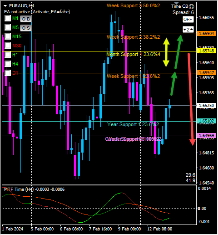Select the teal 1.65102 price tag

click(x=207, y=121)
